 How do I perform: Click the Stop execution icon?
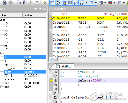click(10, 3)
